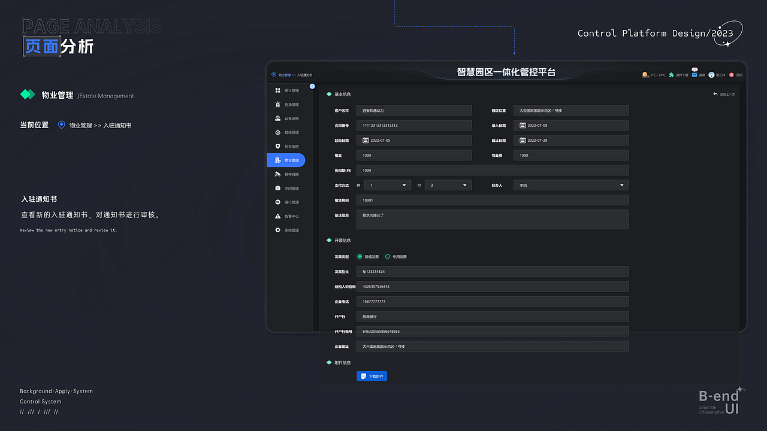The image size is (767, 431).
Task: Click the 5°C~24°C temperature text
Action: click(x=658, y=75)
